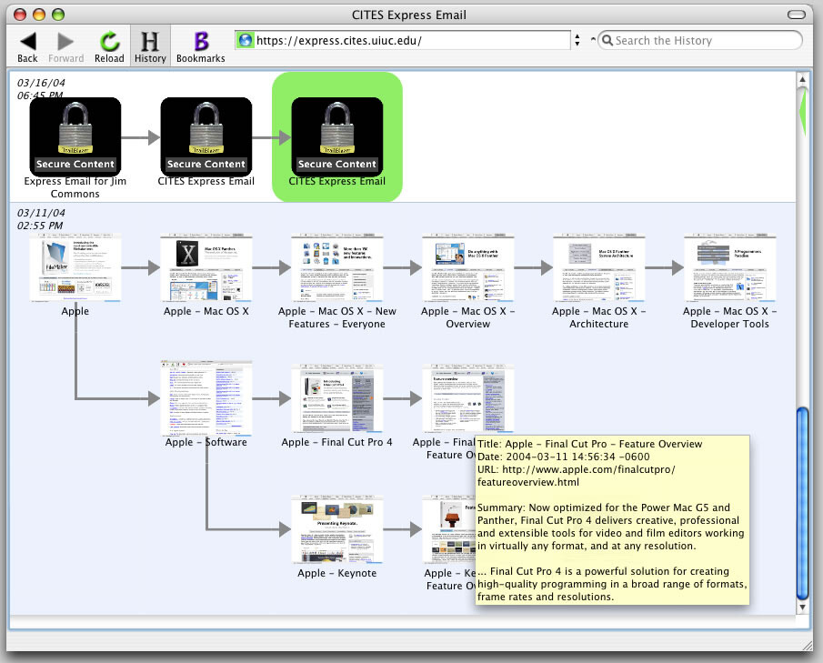823x663 pixels.
Task: Click the 'Apple - Final Cut Pro 4' caption
Action: click(x=337, y=443)
